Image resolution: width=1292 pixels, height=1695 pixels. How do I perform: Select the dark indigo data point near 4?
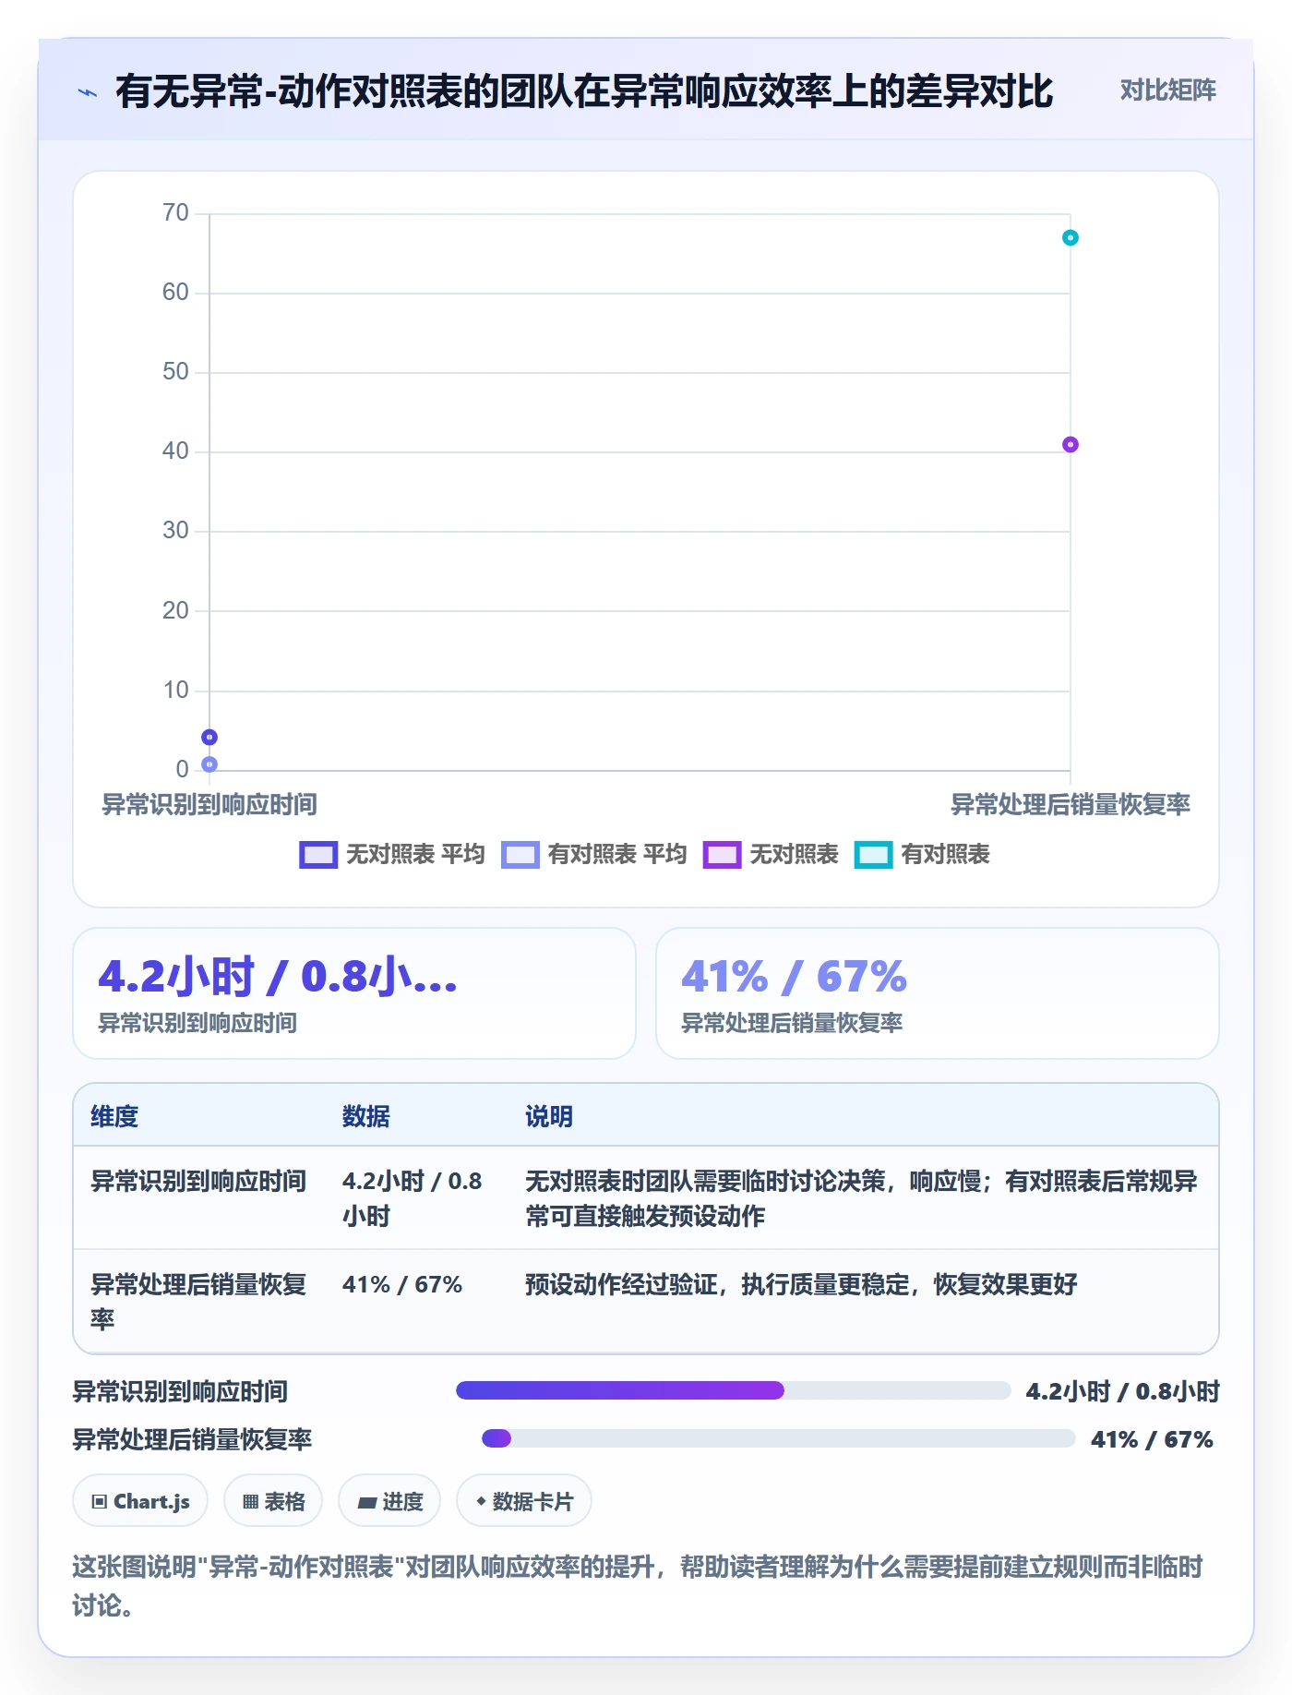pos(209,738)
